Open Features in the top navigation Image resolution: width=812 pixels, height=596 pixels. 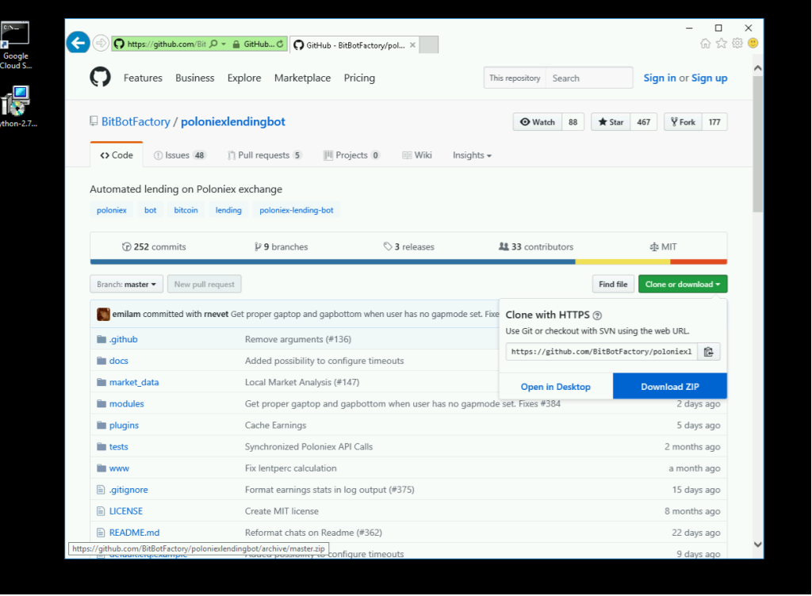tap(143, 78)
